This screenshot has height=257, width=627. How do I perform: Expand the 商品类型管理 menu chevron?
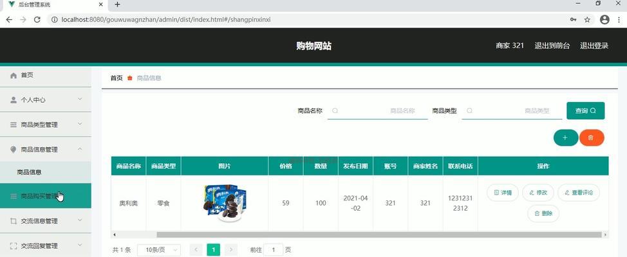(80, 124)
